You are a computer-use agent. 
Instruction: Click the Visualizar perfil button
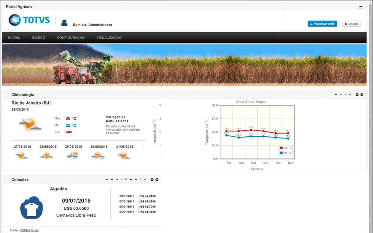(x=322, y=24)
